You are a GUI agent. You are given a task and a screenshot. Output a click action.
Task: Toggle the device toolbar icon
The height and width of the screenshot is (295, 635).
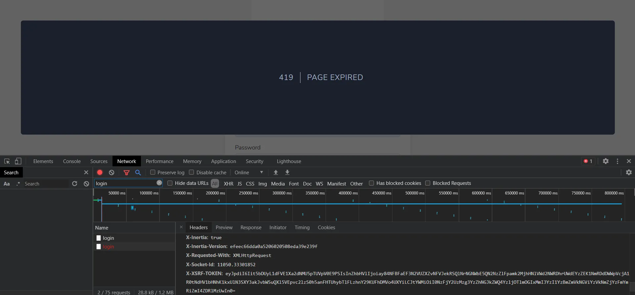point(18,161)
